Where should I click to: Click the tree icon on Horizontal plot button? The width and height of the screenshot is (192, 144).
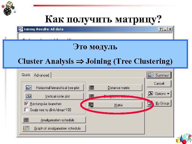pyautogui.click(x=29, y=88)
